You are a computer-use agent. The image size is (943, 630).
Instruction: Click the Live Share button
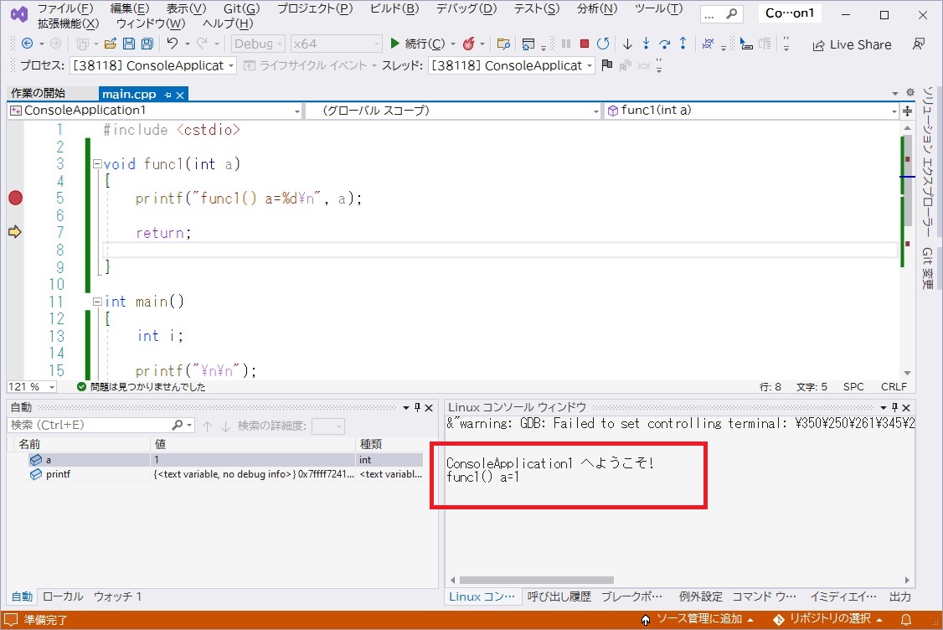point(853,44)
